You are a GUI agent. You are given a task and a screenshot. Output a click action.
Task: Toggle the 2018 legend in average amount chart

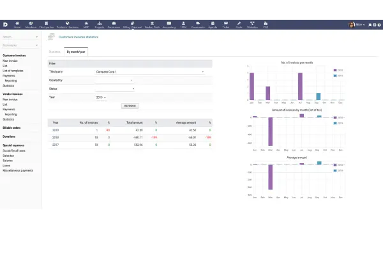click(x=339, y=164)
